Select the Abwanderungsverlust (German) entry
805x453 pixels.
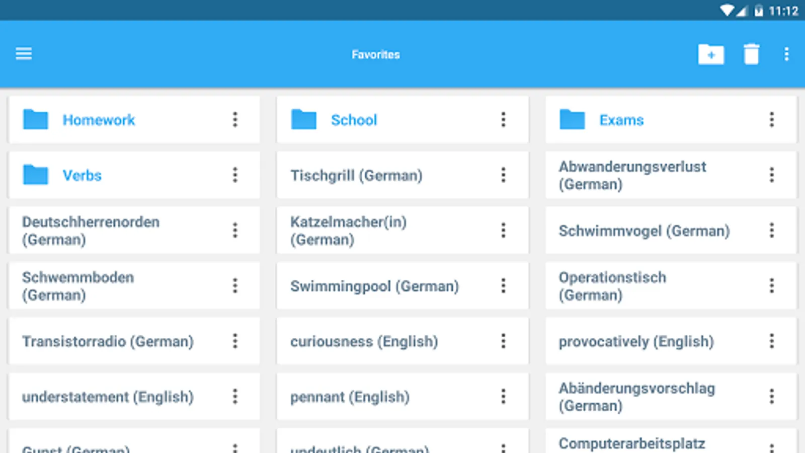(671, 175)
